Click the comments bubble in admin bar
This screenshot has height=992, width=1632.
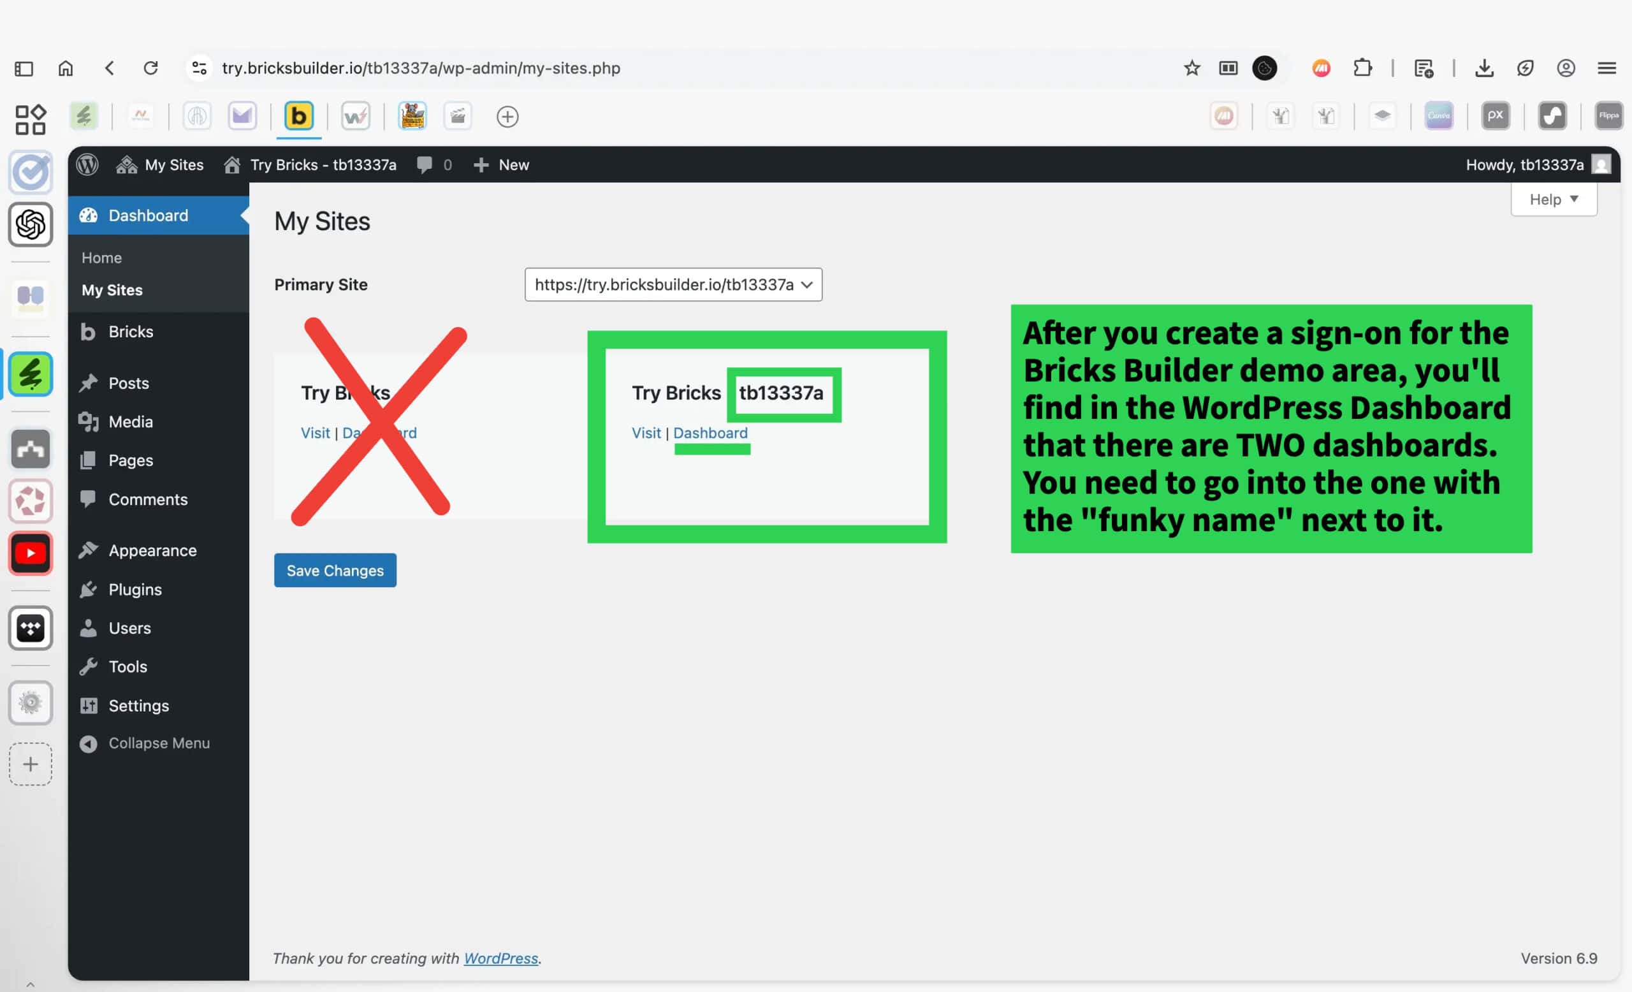(x=425, y=164)
